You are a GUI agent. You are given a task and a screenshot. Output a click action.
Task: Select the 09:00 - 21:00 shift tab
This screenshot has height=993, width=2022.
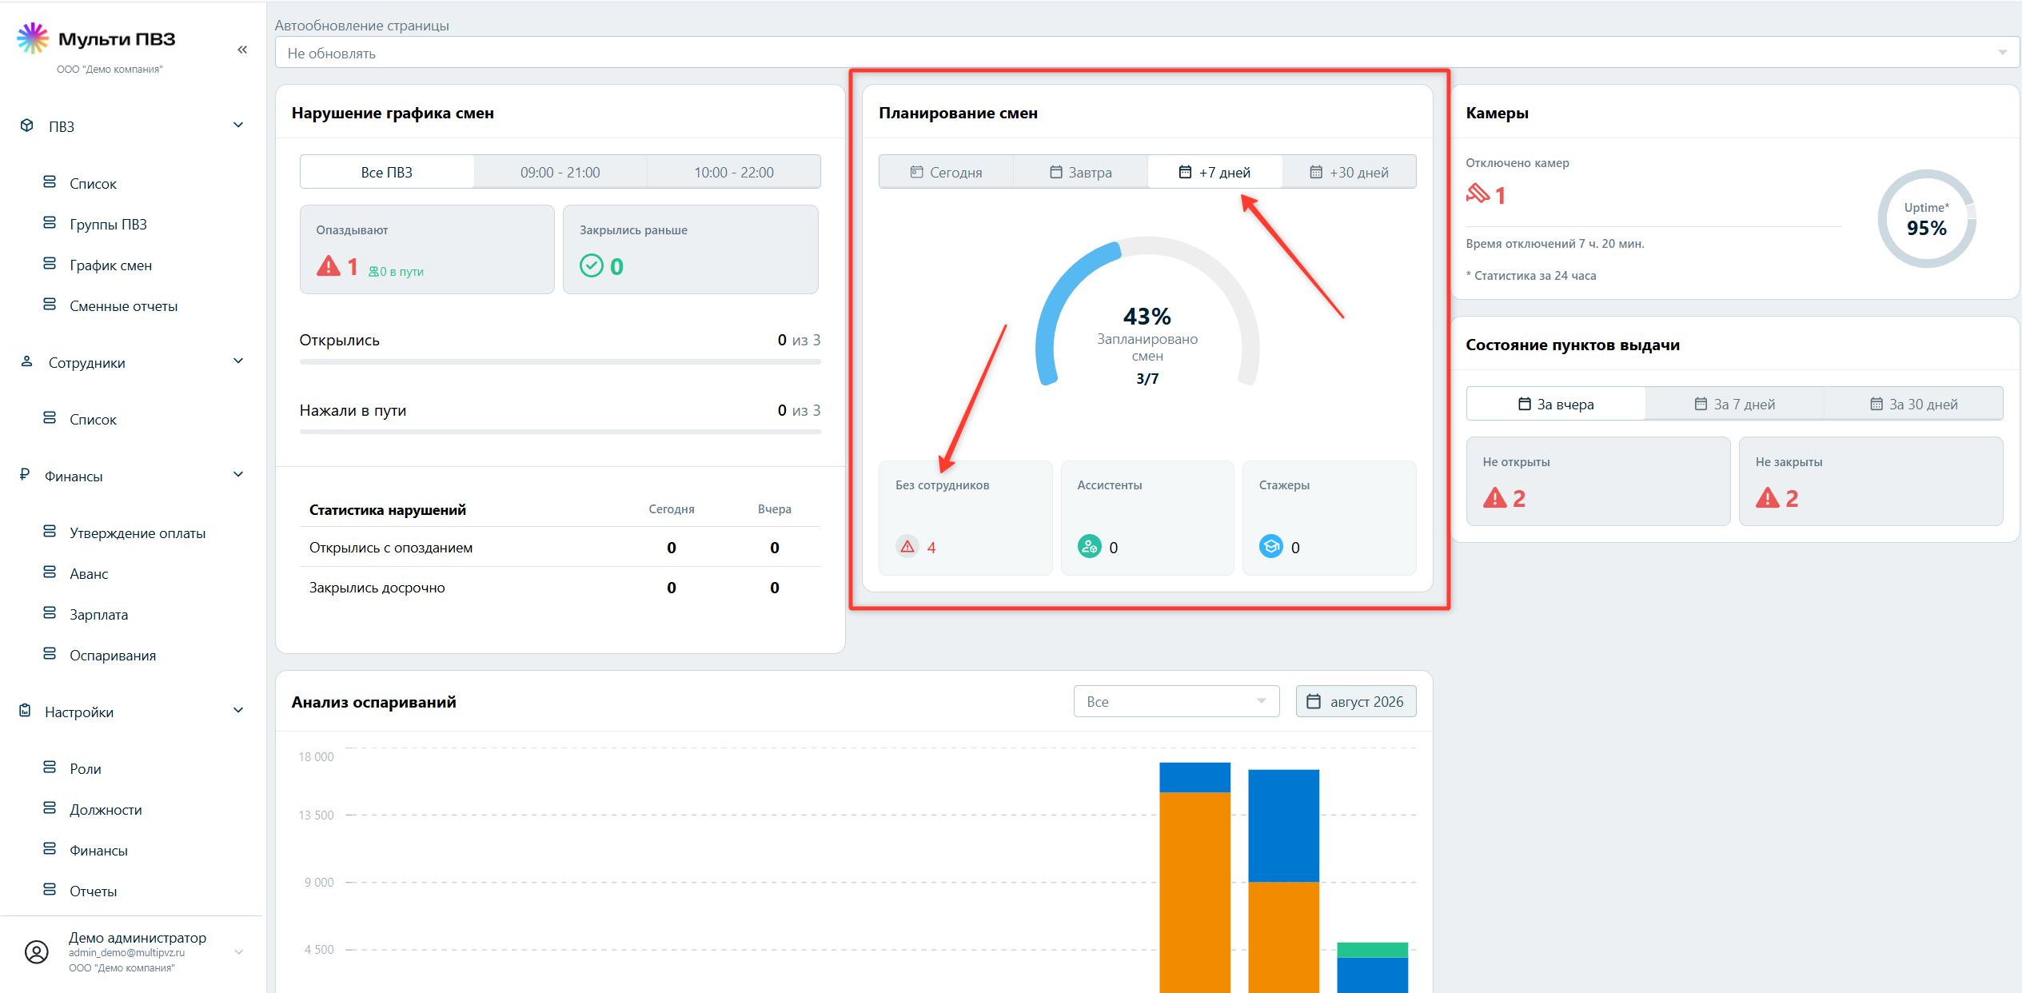coord(560,172)
